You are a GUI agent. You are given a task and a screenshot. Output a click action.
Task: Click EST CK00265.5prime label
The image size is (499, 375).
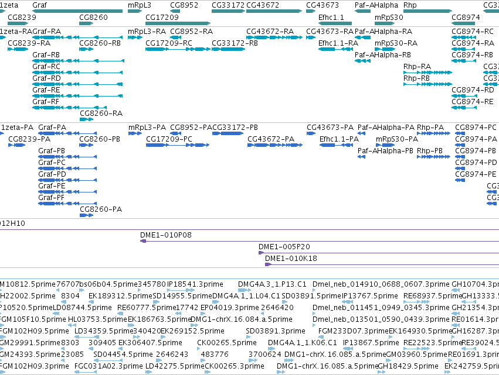227,343
